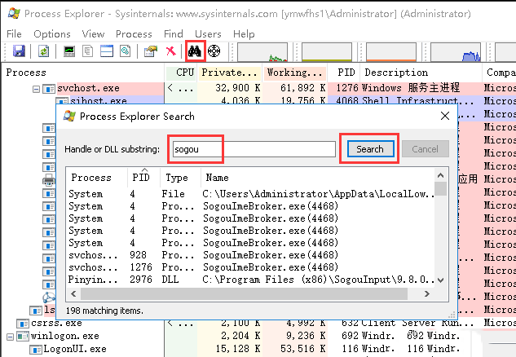Viewport: 516px width, 357px height.
Task: Click the blue I/O activity mini graph
Action: pos(456,52)
